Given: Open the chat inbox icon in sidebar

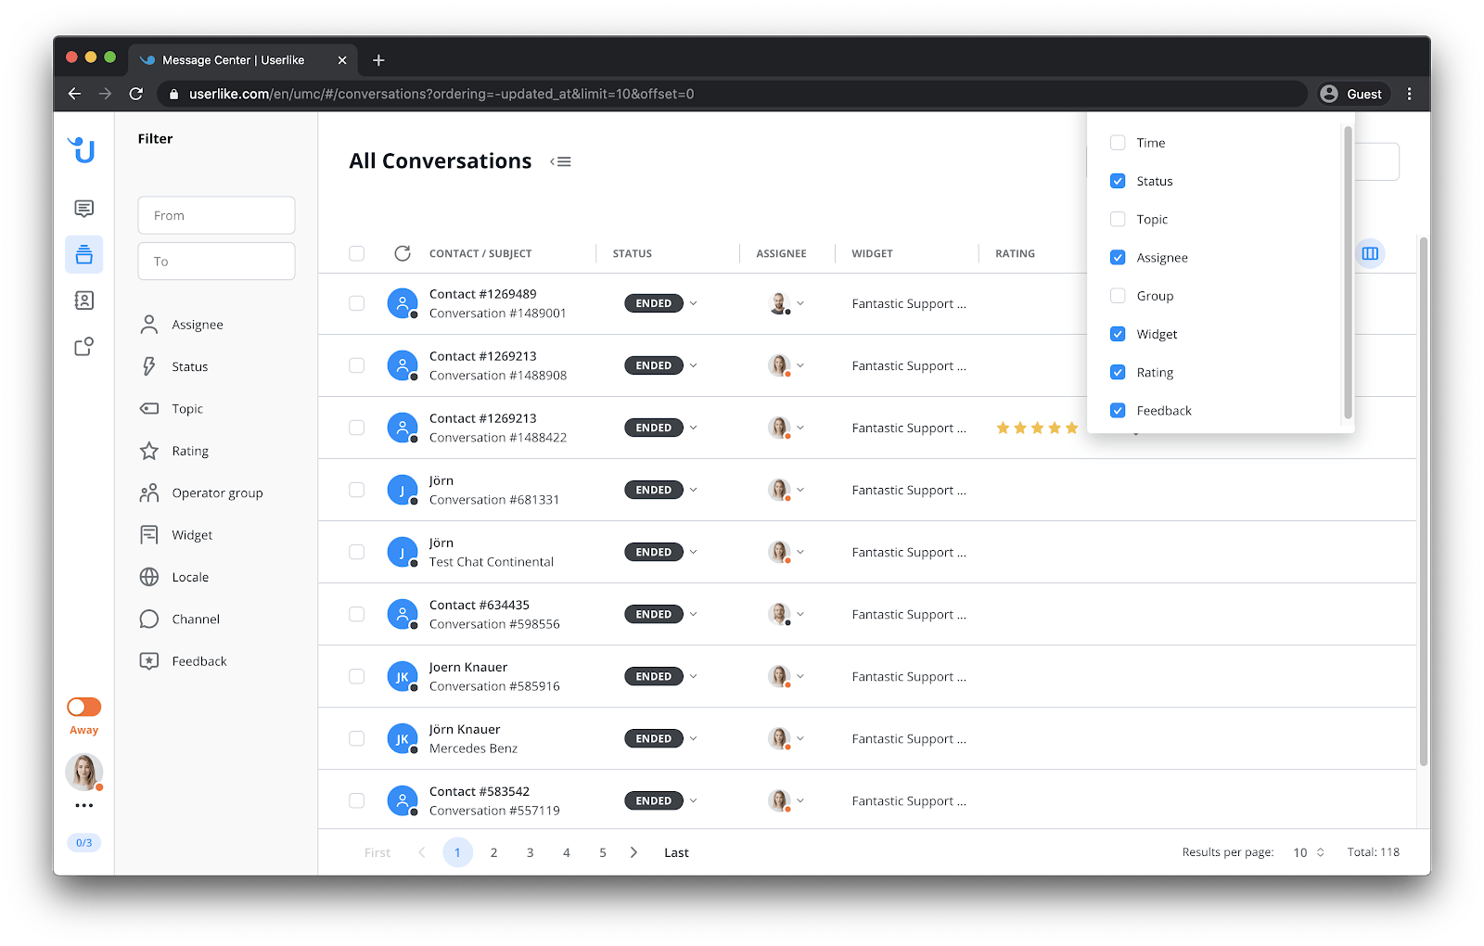Looking at the screenshot, I should point(83,209).
